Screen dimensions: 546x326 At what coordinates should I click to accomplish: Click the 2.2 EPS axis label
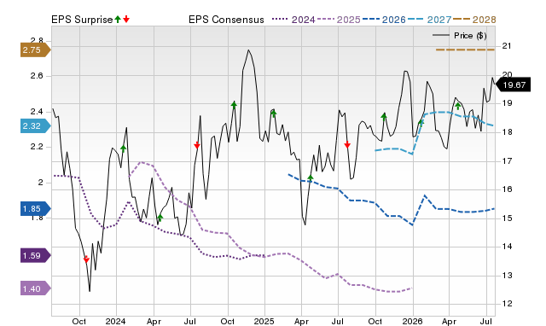pyautogui.click(x=37, y=147)
